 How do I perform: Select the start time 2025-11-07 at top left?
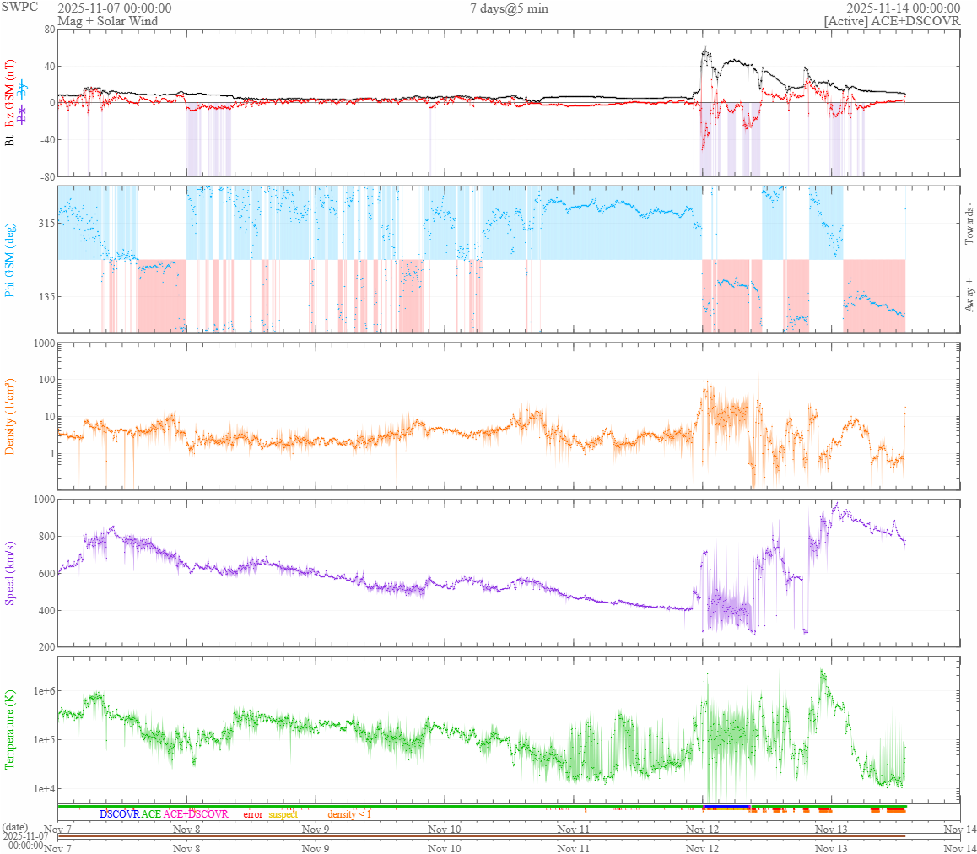[115, 8]
